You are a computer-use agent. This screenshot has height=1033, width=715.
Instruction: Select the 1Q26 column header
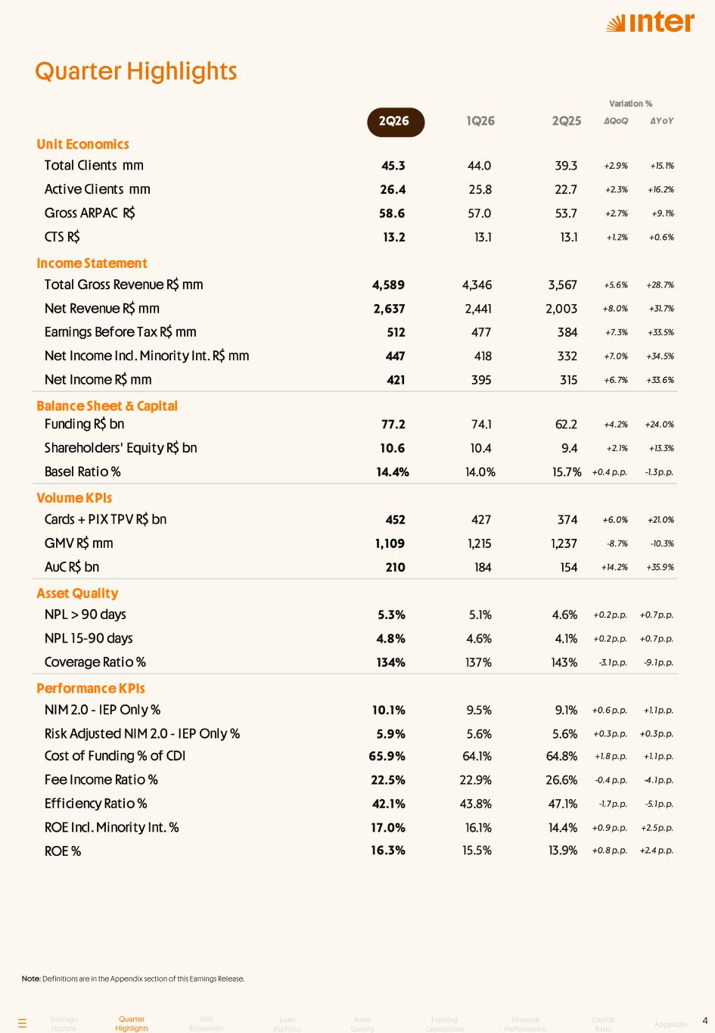480,121
